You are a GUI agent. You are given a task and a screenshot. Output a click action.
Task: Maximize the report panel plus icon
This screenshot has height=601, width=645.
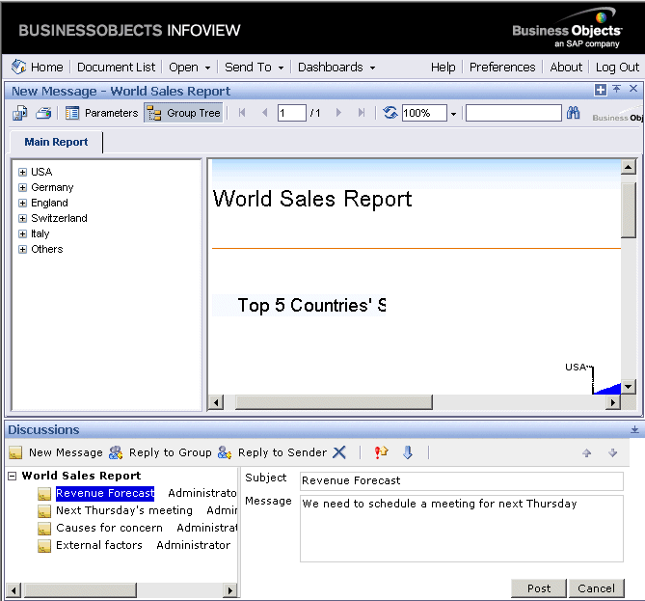pyautogui.click(x=601, y=90)
